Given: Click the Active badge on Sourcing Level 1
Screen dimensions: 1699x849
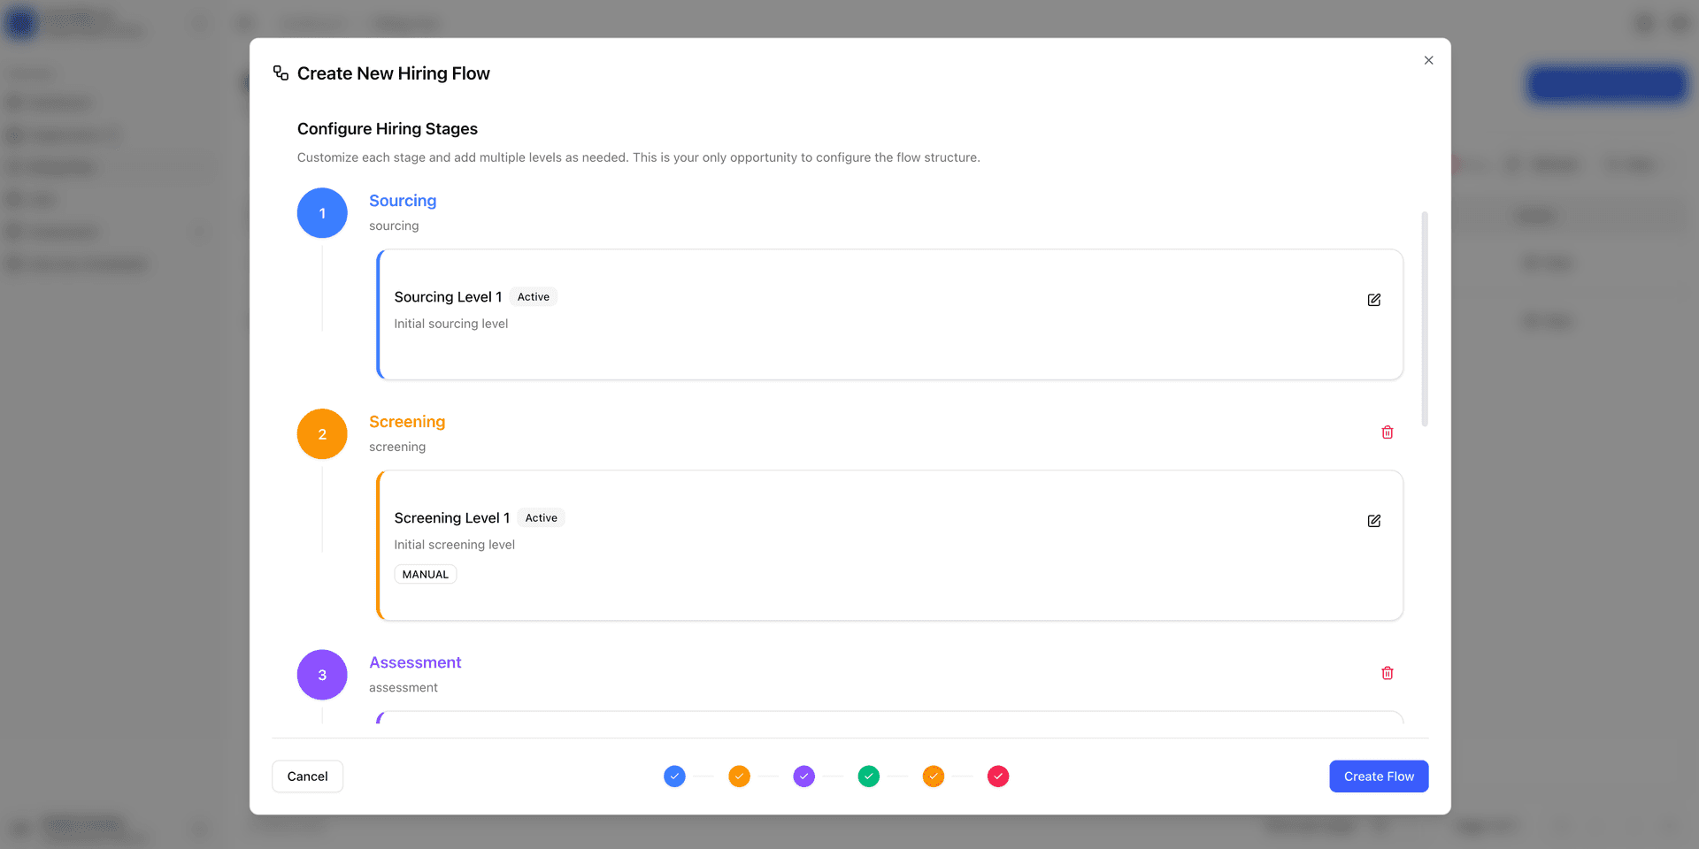Looking at the screenshot, I should point(533,297).
